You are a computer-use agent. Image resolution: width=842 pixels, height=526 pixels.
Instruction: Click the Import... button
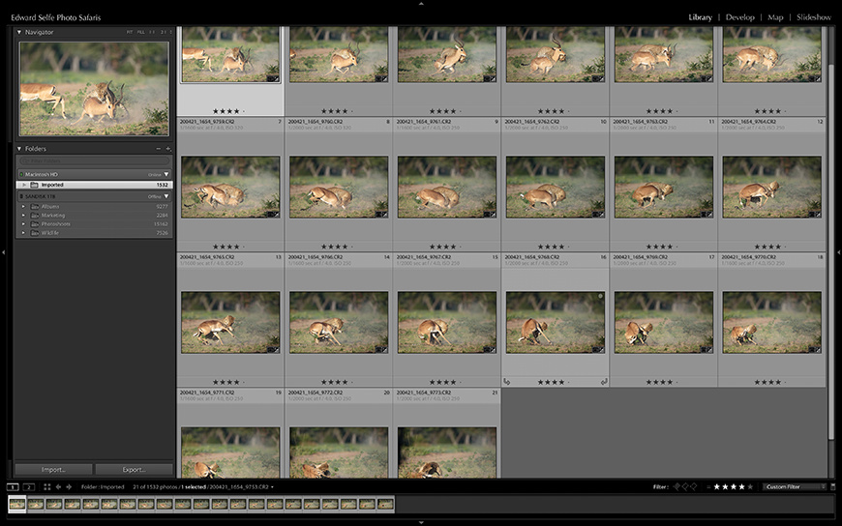[x=53, y=469]
